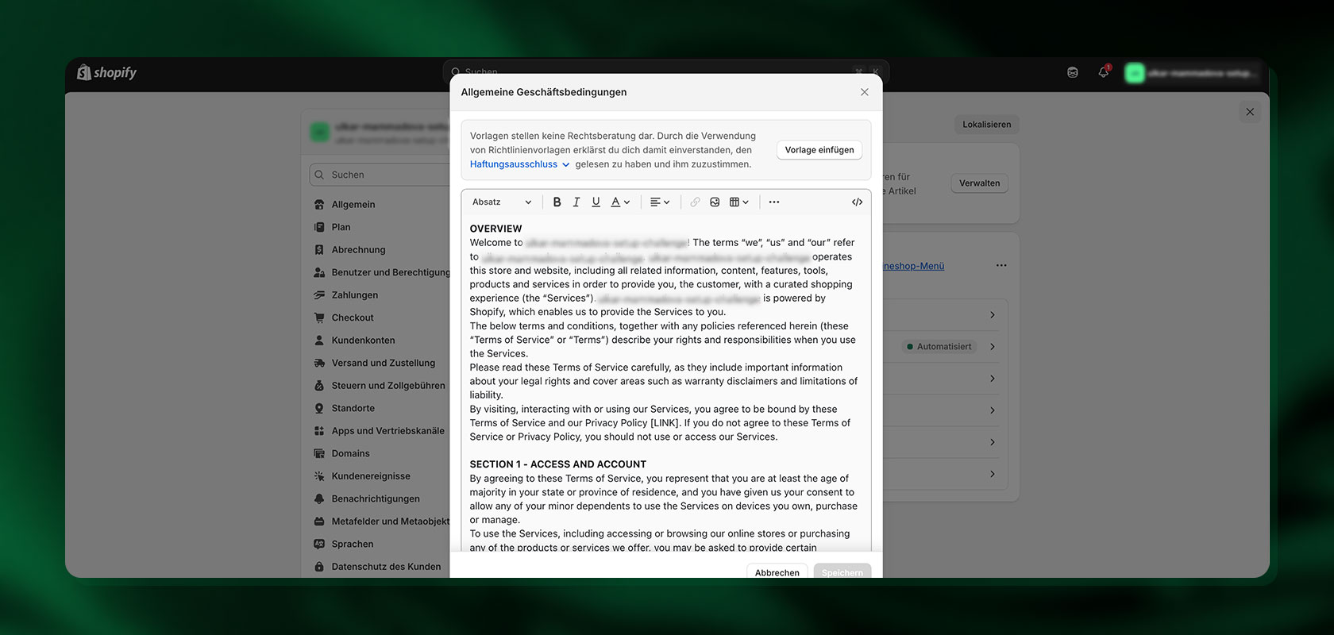Open Zahlungen in settings sidebar
1334x635 pixels.
pyautogui.click(x=354, y=295)
